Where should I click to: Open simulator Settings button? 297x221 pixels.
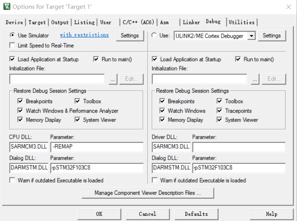(x=130, y=35)
